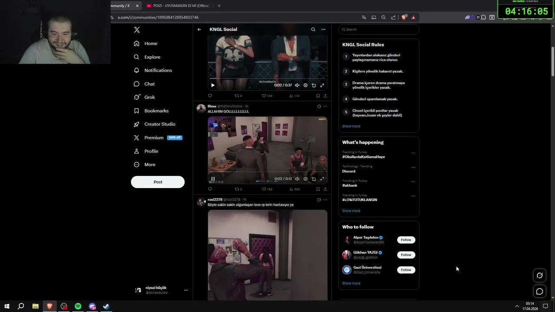555x312 pixels.
Task: Open more options on Rime's post
Action: pos(325,106)
